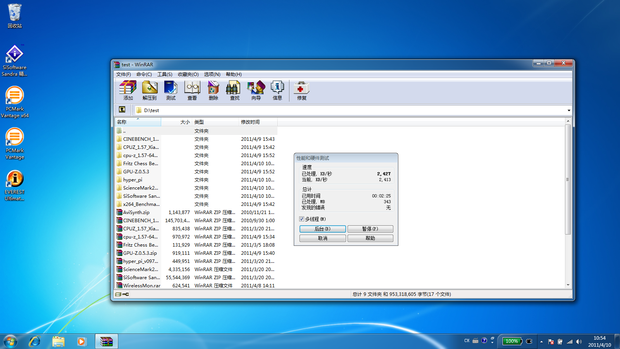Select the hyper_pi folder

point(196,180)
